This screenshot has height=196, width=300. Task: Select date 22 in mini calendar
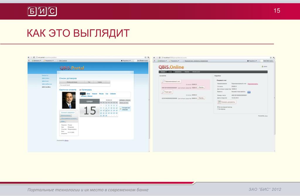pyautogui.click(x=106, y=113)
